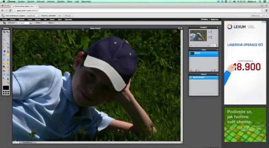Select the background layer row
Viewport: 269px width, 148px height.
tap(204, 53)
